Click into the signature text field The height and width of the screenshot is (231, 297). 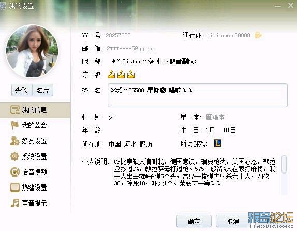coord(198,95)
